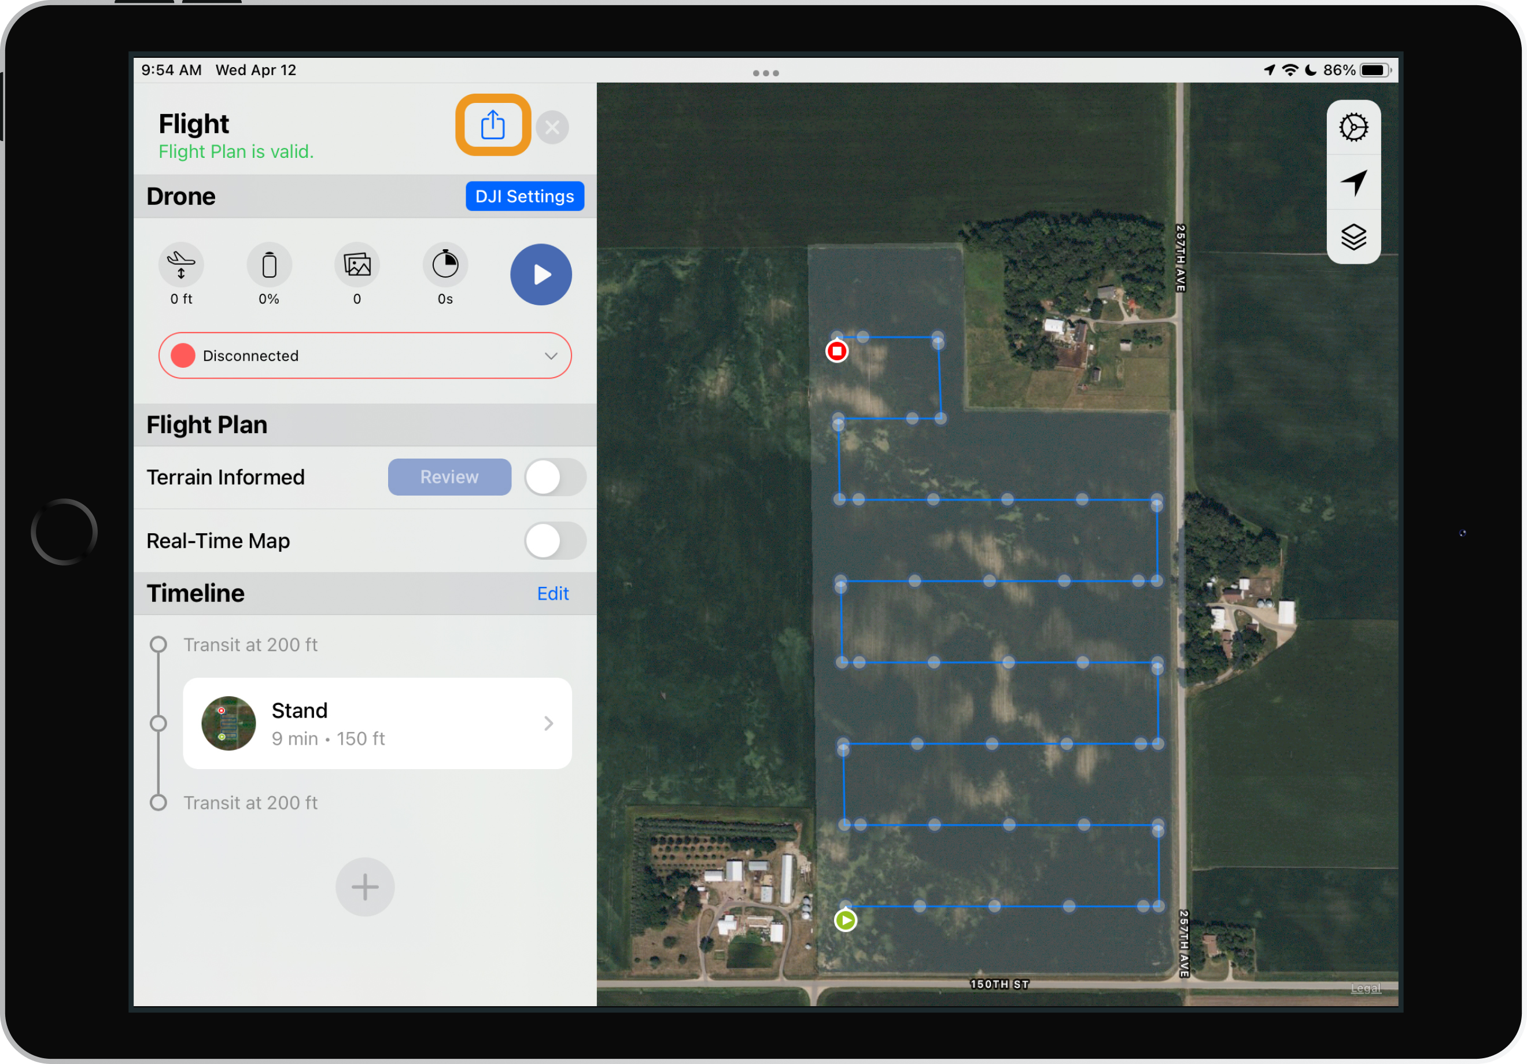Tap the Stand map thumbnail
The image size is (1527, 1064).
[x=229, y=723]
